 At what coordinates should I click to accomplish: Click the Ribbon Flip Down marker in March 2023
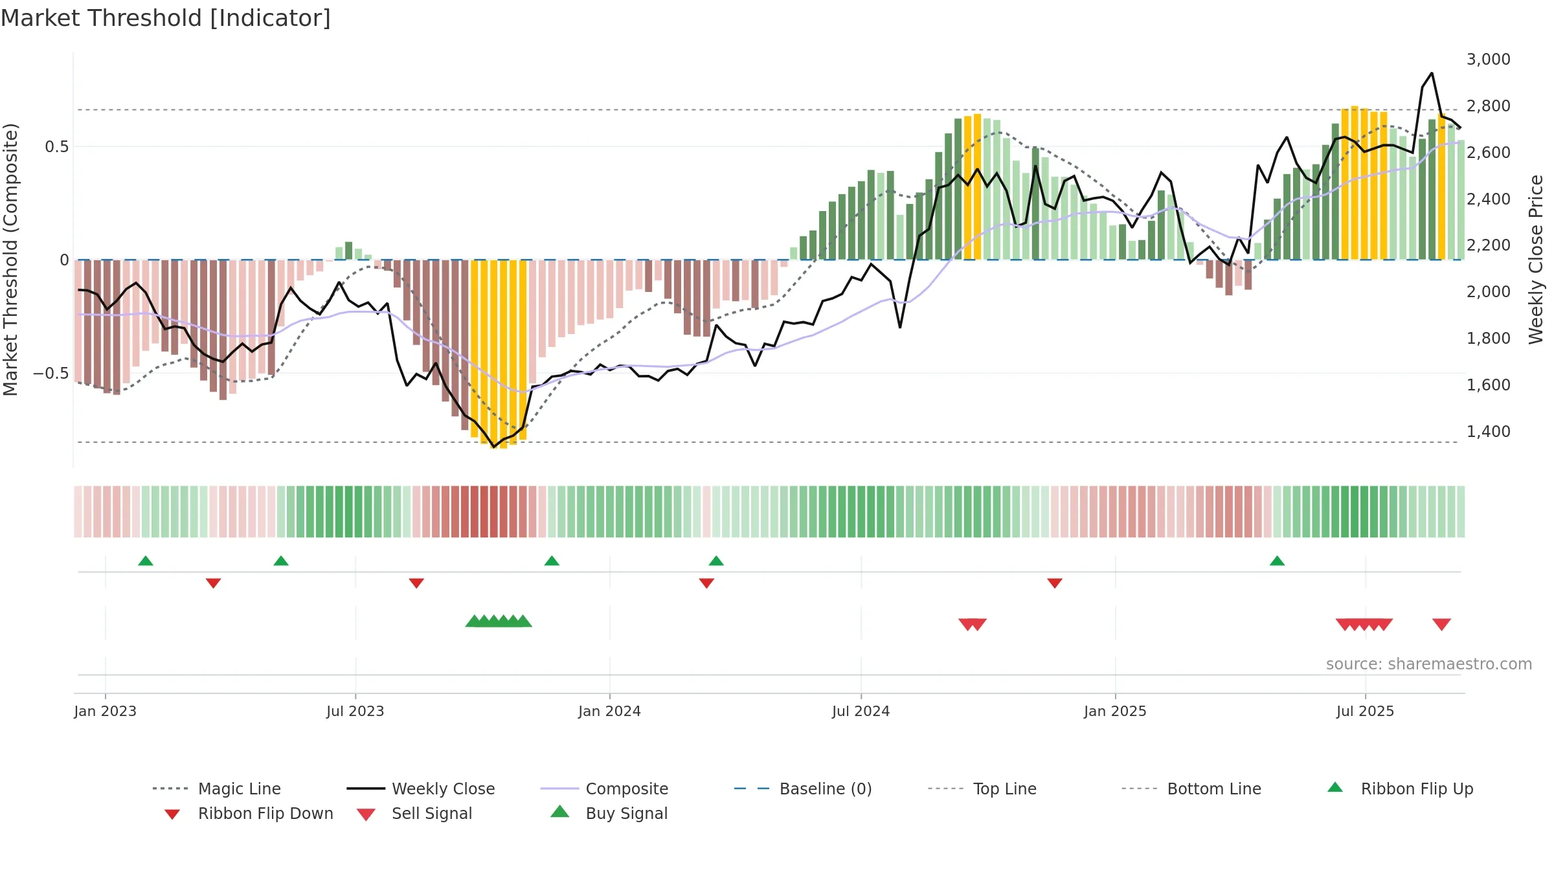click(214, 583)
